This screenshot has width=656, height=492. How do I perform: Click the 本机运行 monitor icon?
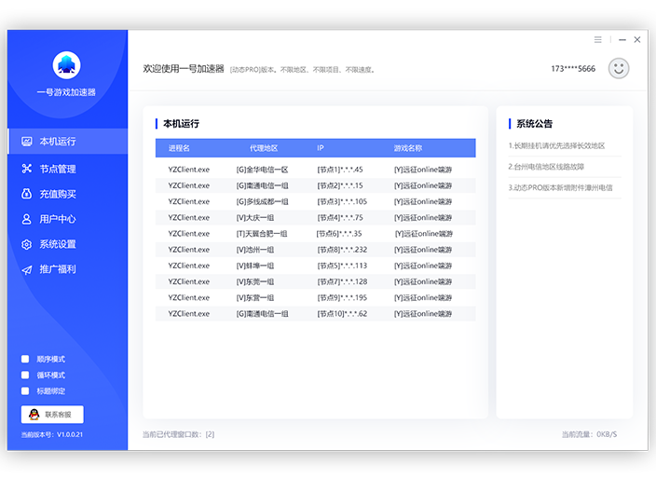point(27,142)
